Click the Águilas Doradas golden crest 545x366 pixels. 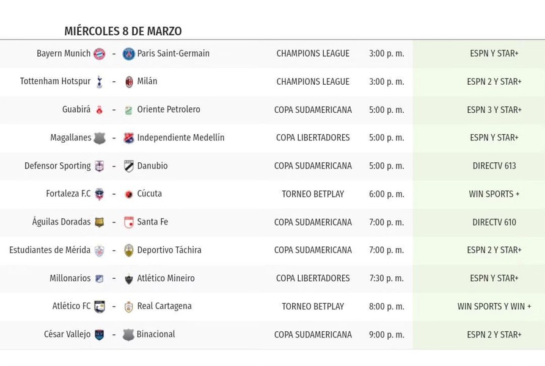(100, 222)
